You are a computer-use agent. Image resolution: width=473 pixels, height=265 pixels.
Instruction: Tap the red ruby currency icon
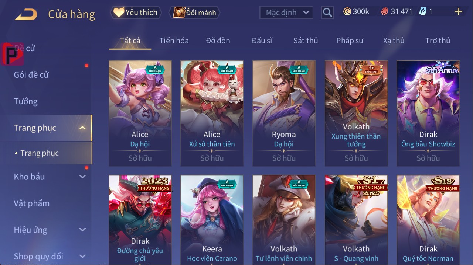385,11
